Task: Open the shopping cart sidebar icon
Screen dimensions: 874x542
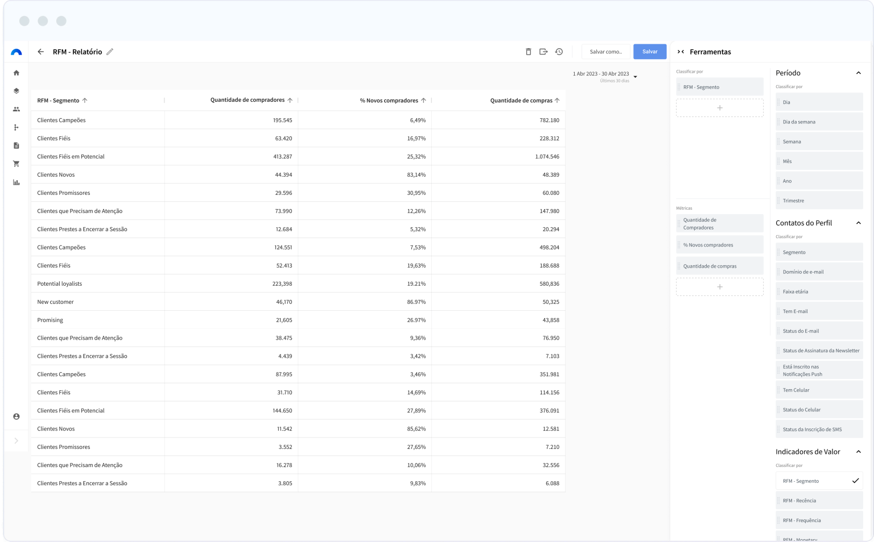Action: tap(17, 164)
